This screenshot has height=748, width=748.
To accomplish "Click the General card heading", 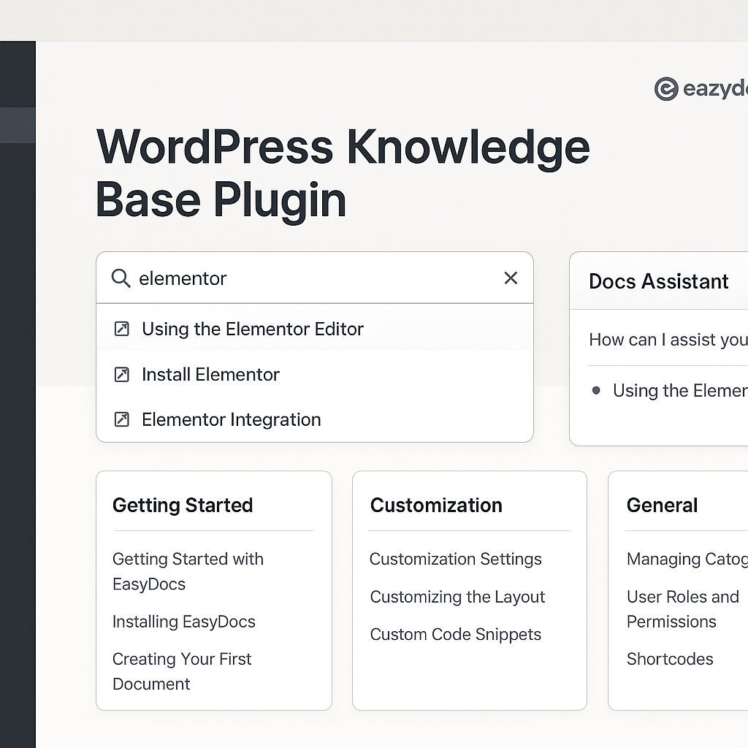I will click(662, 505).
